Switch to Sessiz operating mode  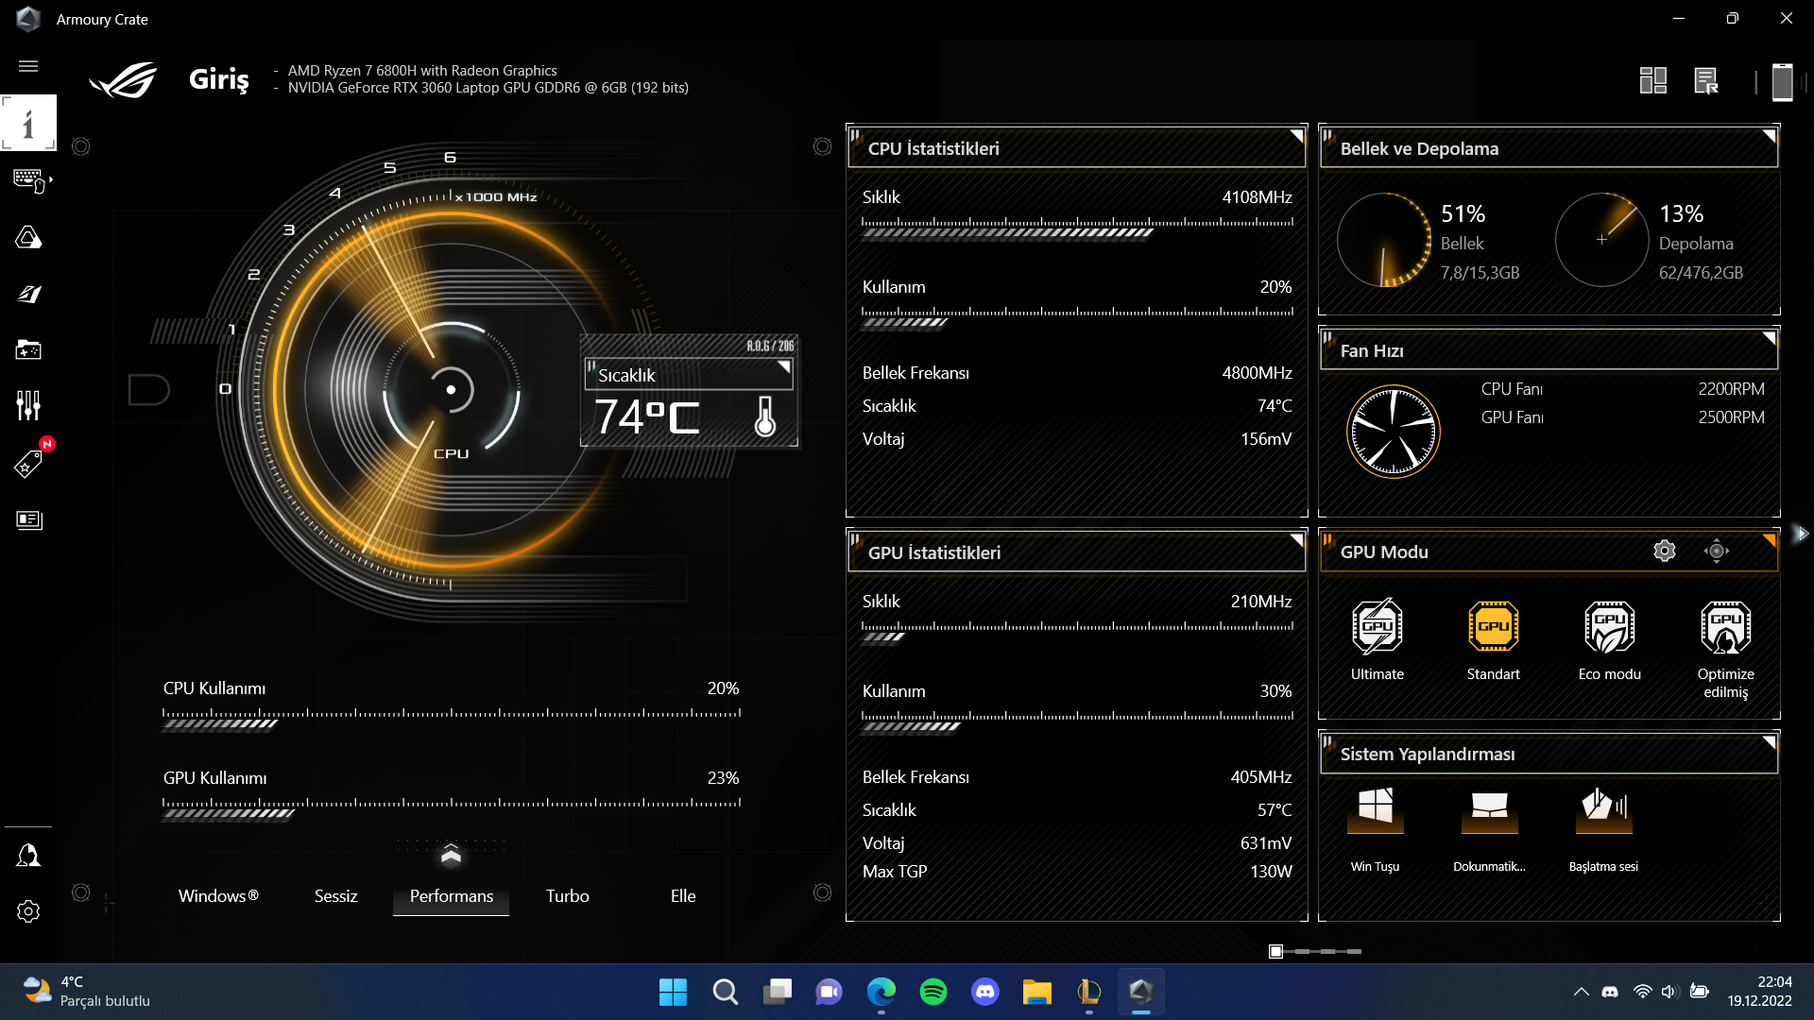pos(335,896)
